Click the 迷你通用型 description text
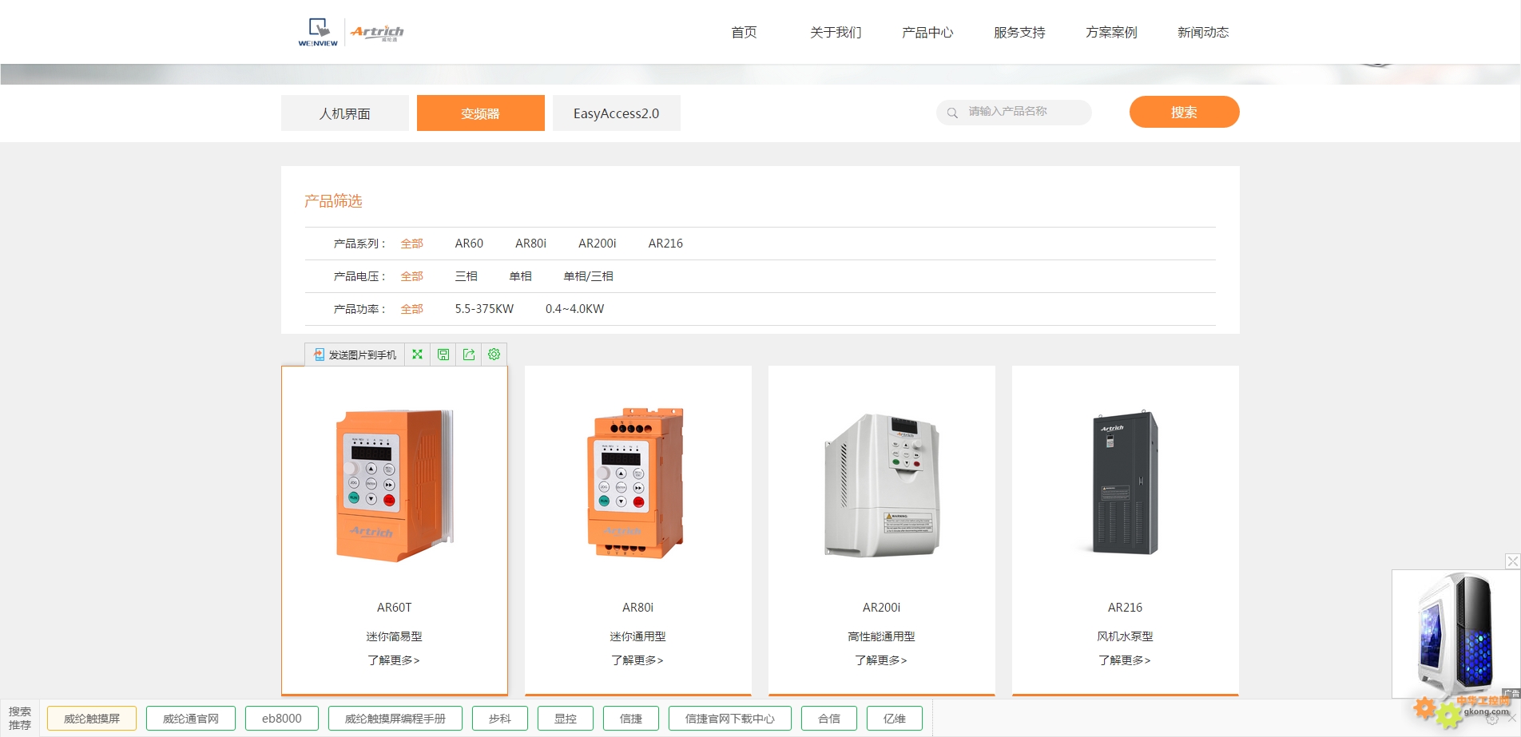The height and width of the screenshot is (737, 1521). click(x=637, y=636)
